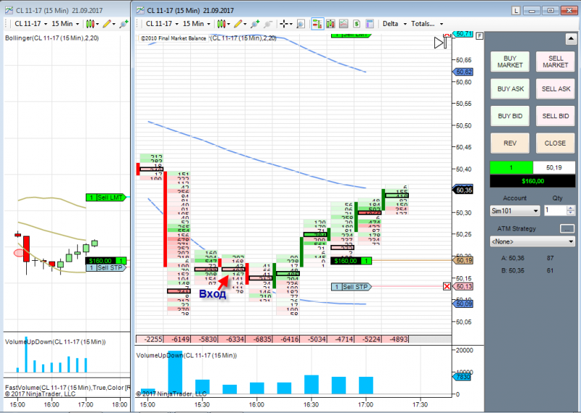This screenshot has width=581, height=413.
Task: Click the zoom frame magnifier icon
Action: [301, 24]
